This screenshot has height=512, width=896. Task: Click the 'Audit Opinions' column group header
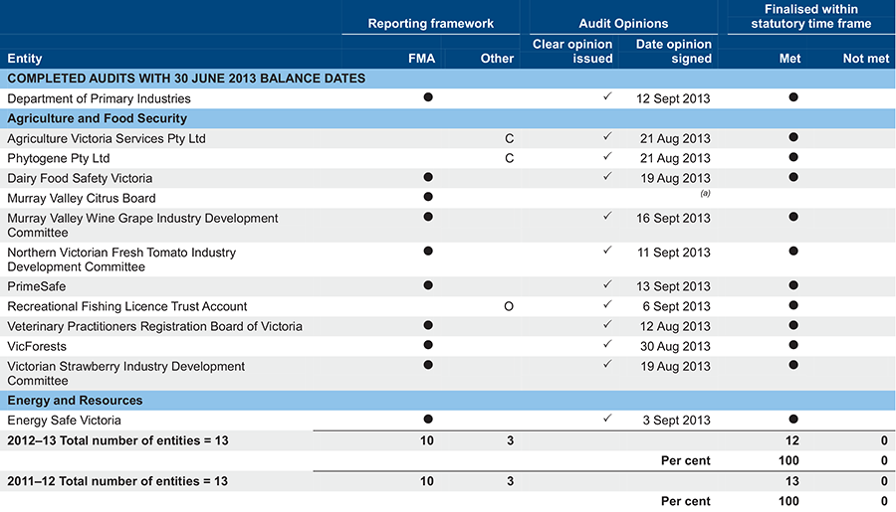tap(623, 24)
